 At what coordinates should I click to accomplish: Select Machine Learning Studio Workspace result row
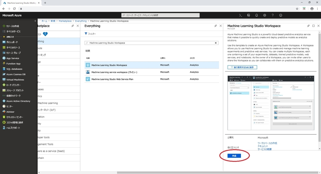(x=152, y=65)
